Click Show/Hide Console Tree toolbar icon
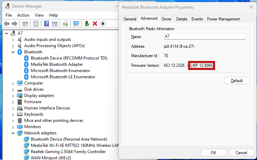This screenshot has width=257, height=160. pos(25,24)
